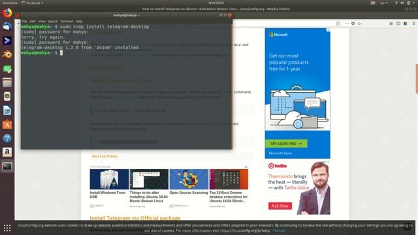Show Applications grid button

coord(7,228)
